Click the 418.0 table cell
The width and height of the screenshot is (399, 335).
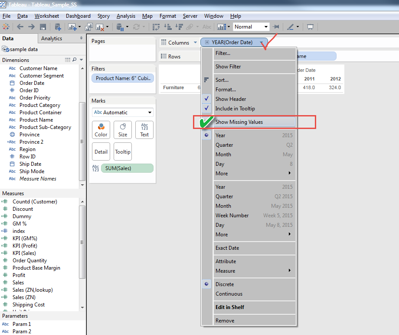coord(309,87)
